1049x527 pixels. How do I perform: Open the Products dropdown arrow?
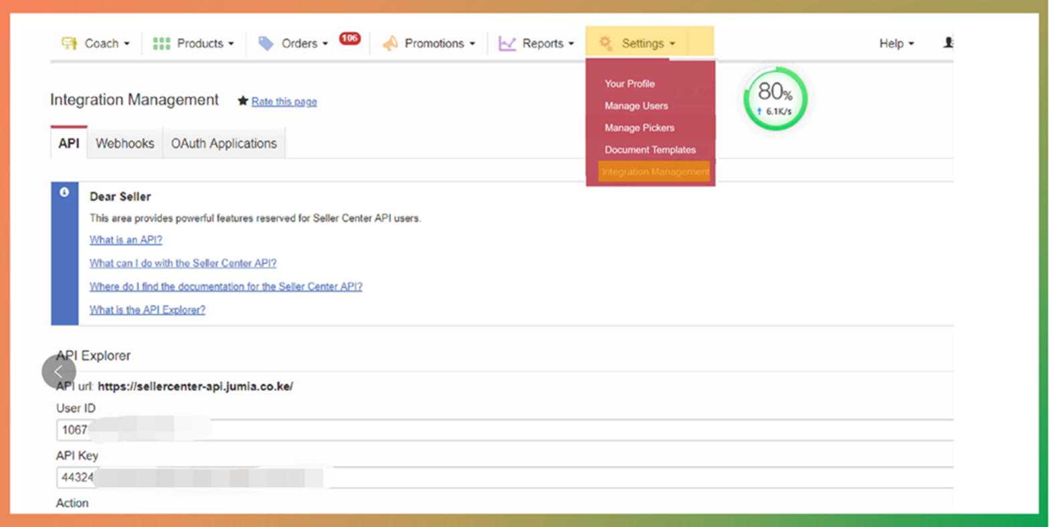coord(231,44)
